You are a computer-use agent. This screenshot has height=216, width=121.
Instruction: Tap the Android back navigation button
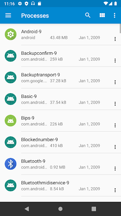(27, 209)
